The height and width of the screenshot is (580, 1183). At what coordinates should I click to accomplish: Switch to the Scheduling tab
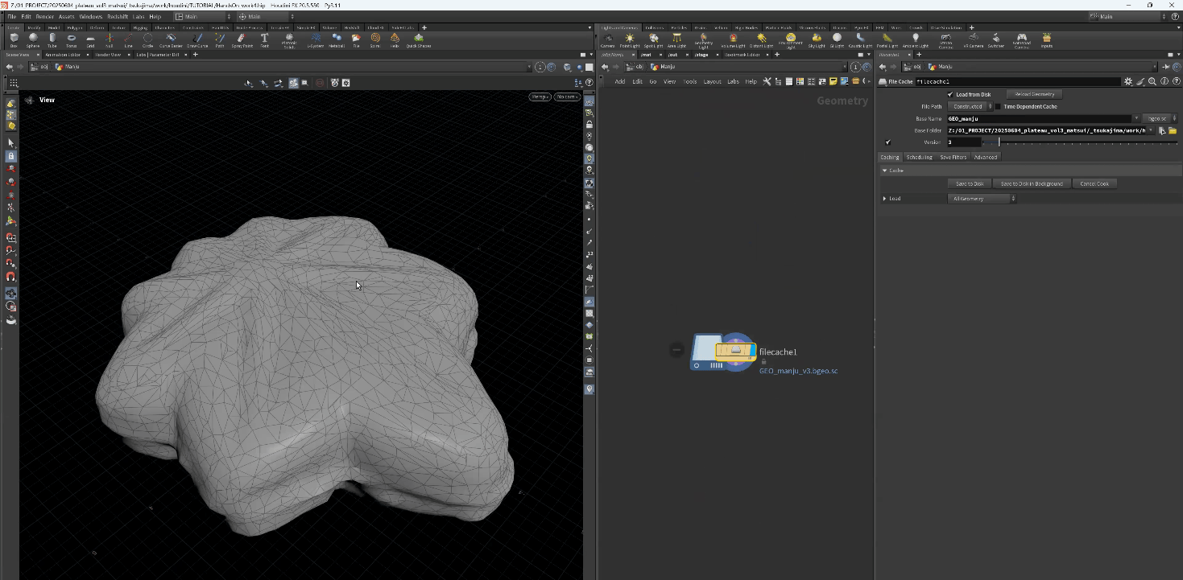[919, 157]
